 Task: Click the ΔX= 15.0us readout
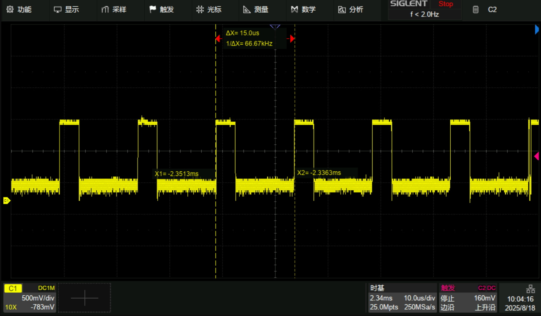(x=242, y=33)
